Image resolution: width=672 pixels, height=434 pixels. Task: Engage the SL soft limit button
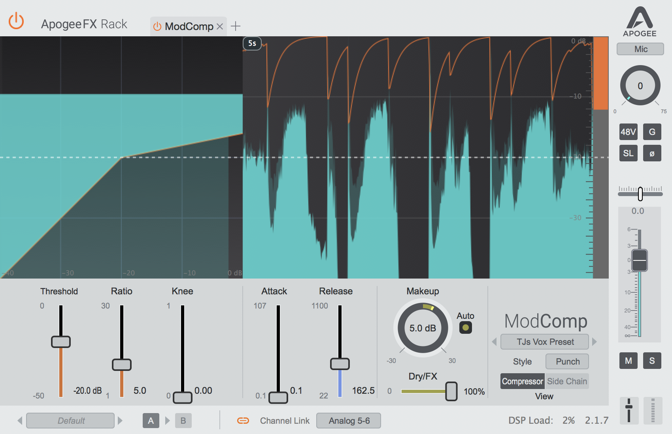coord(628,153)
